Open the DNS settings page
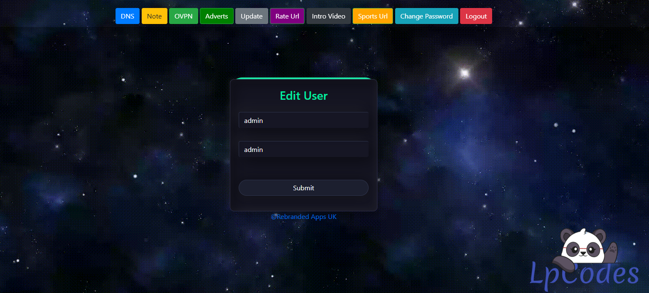This screenshot has height=293, width=649. click(127, 16)
